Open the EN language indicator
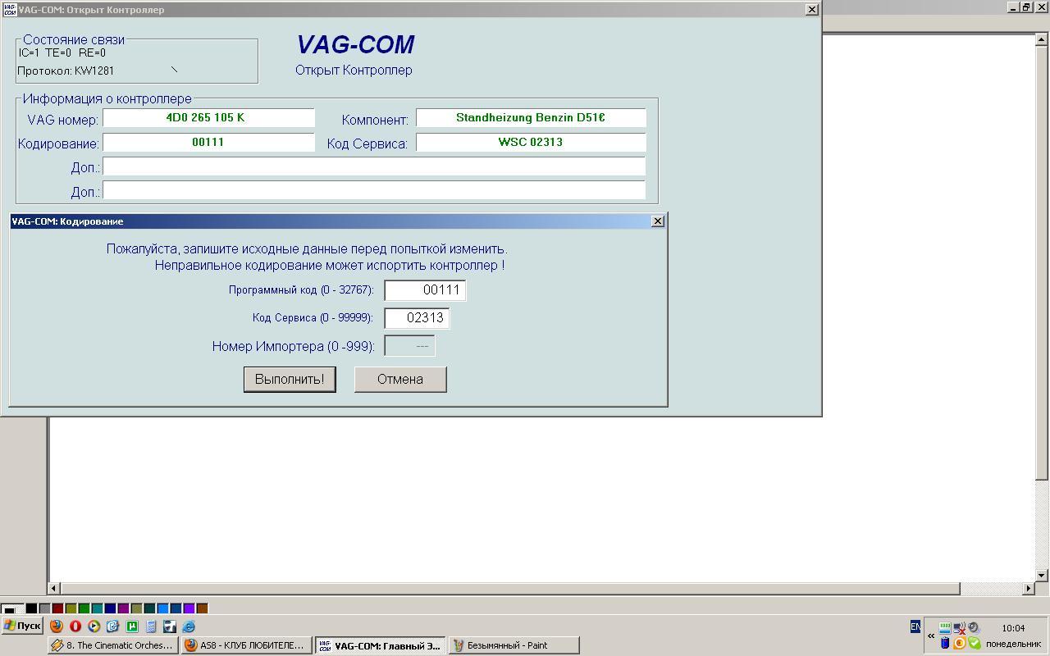The height and width of the screenshot is (656, 1050). [915, 626]
